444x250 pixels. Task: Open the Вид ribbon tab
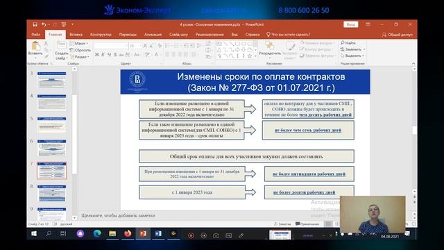coord(234,35)
